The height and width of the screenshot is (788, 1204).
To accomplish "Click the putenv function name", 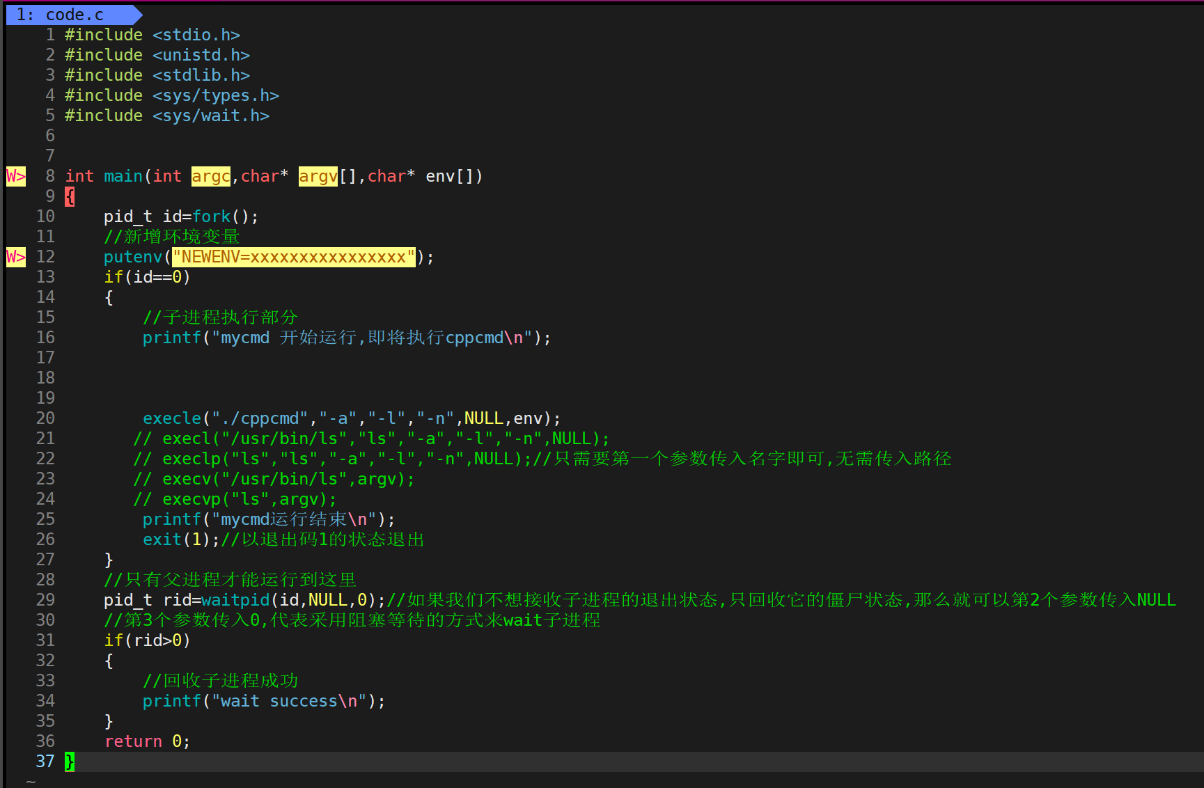I will (133, 257).
